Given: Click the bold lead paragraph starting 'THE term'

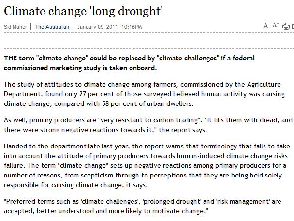Looking at the screenshot, I should [x=129, y=63].
